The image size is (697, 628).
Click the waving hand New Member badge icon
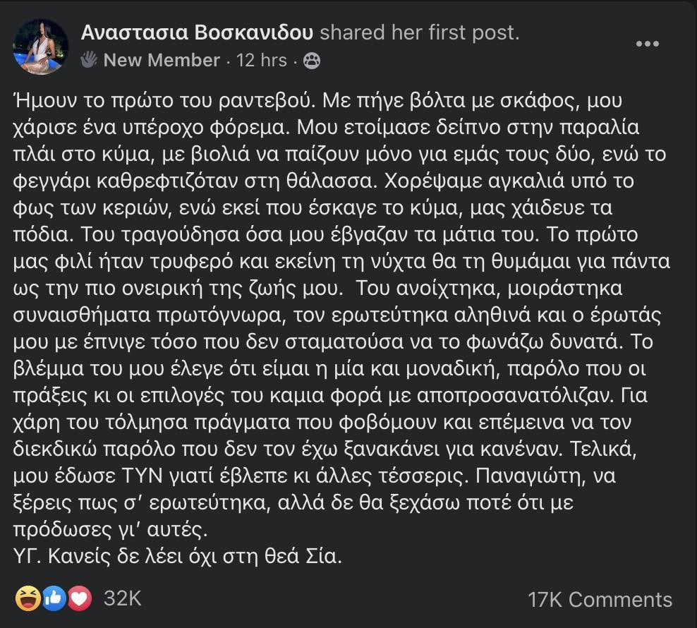pyautogui.click(x=89, y=59)
